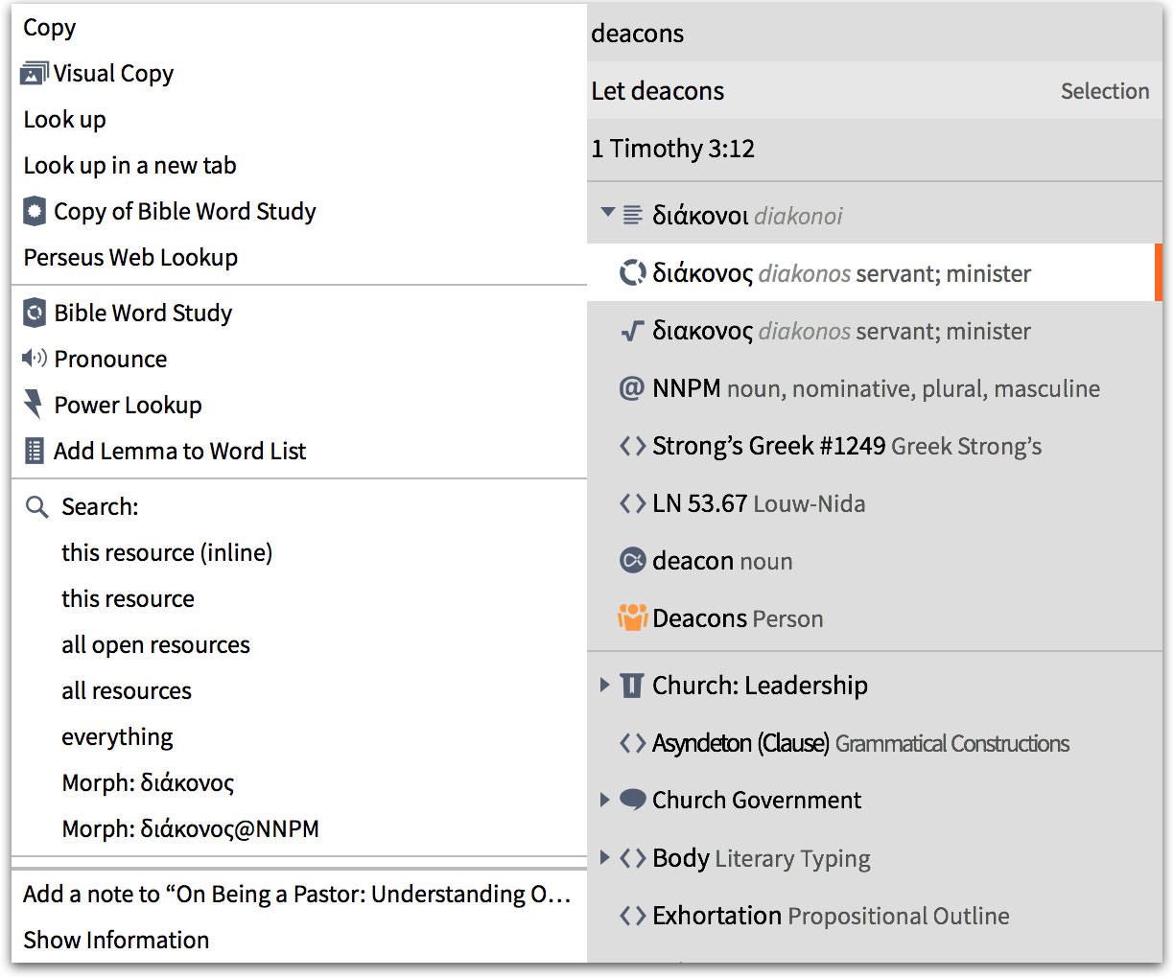Choose Perseus Web Lookup from menu
Image resolution: width=1174 pixels, height=978 pixels.
130,257
